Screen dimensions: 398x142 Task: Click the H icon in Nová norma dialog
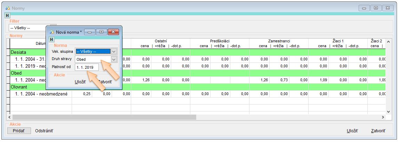52,39
